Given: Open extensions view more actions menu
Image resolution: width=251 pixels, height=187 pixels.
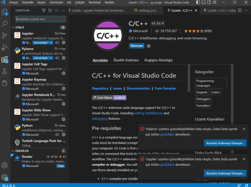Looking at the screenshot, I should click(63, 10).
